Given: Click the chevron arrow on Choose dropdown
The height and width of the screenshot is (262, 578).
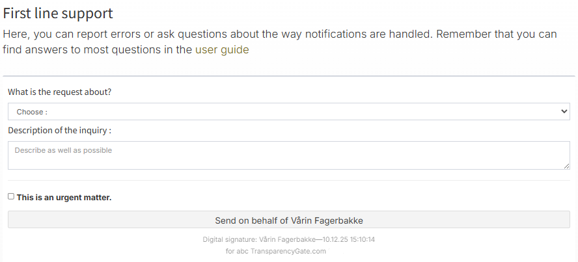Looking at the screenshot, I should point(564,112).
